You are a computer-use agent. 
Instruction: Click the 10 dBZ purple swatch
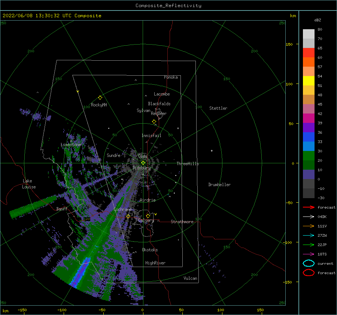coord(309,175)
